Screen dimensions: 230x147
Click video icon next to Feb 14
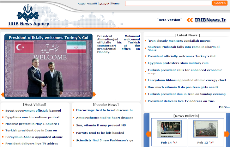(x=175, y=142)
